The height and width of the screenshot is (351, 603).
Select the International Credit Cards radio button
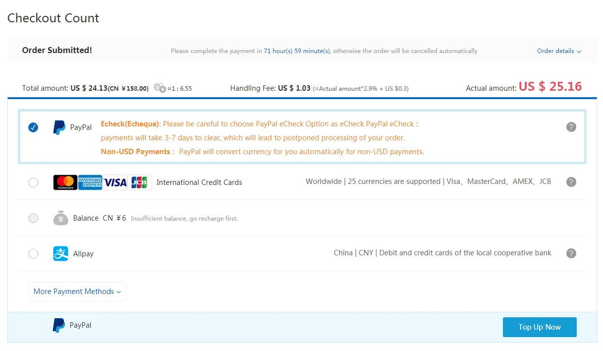point(33,182)
